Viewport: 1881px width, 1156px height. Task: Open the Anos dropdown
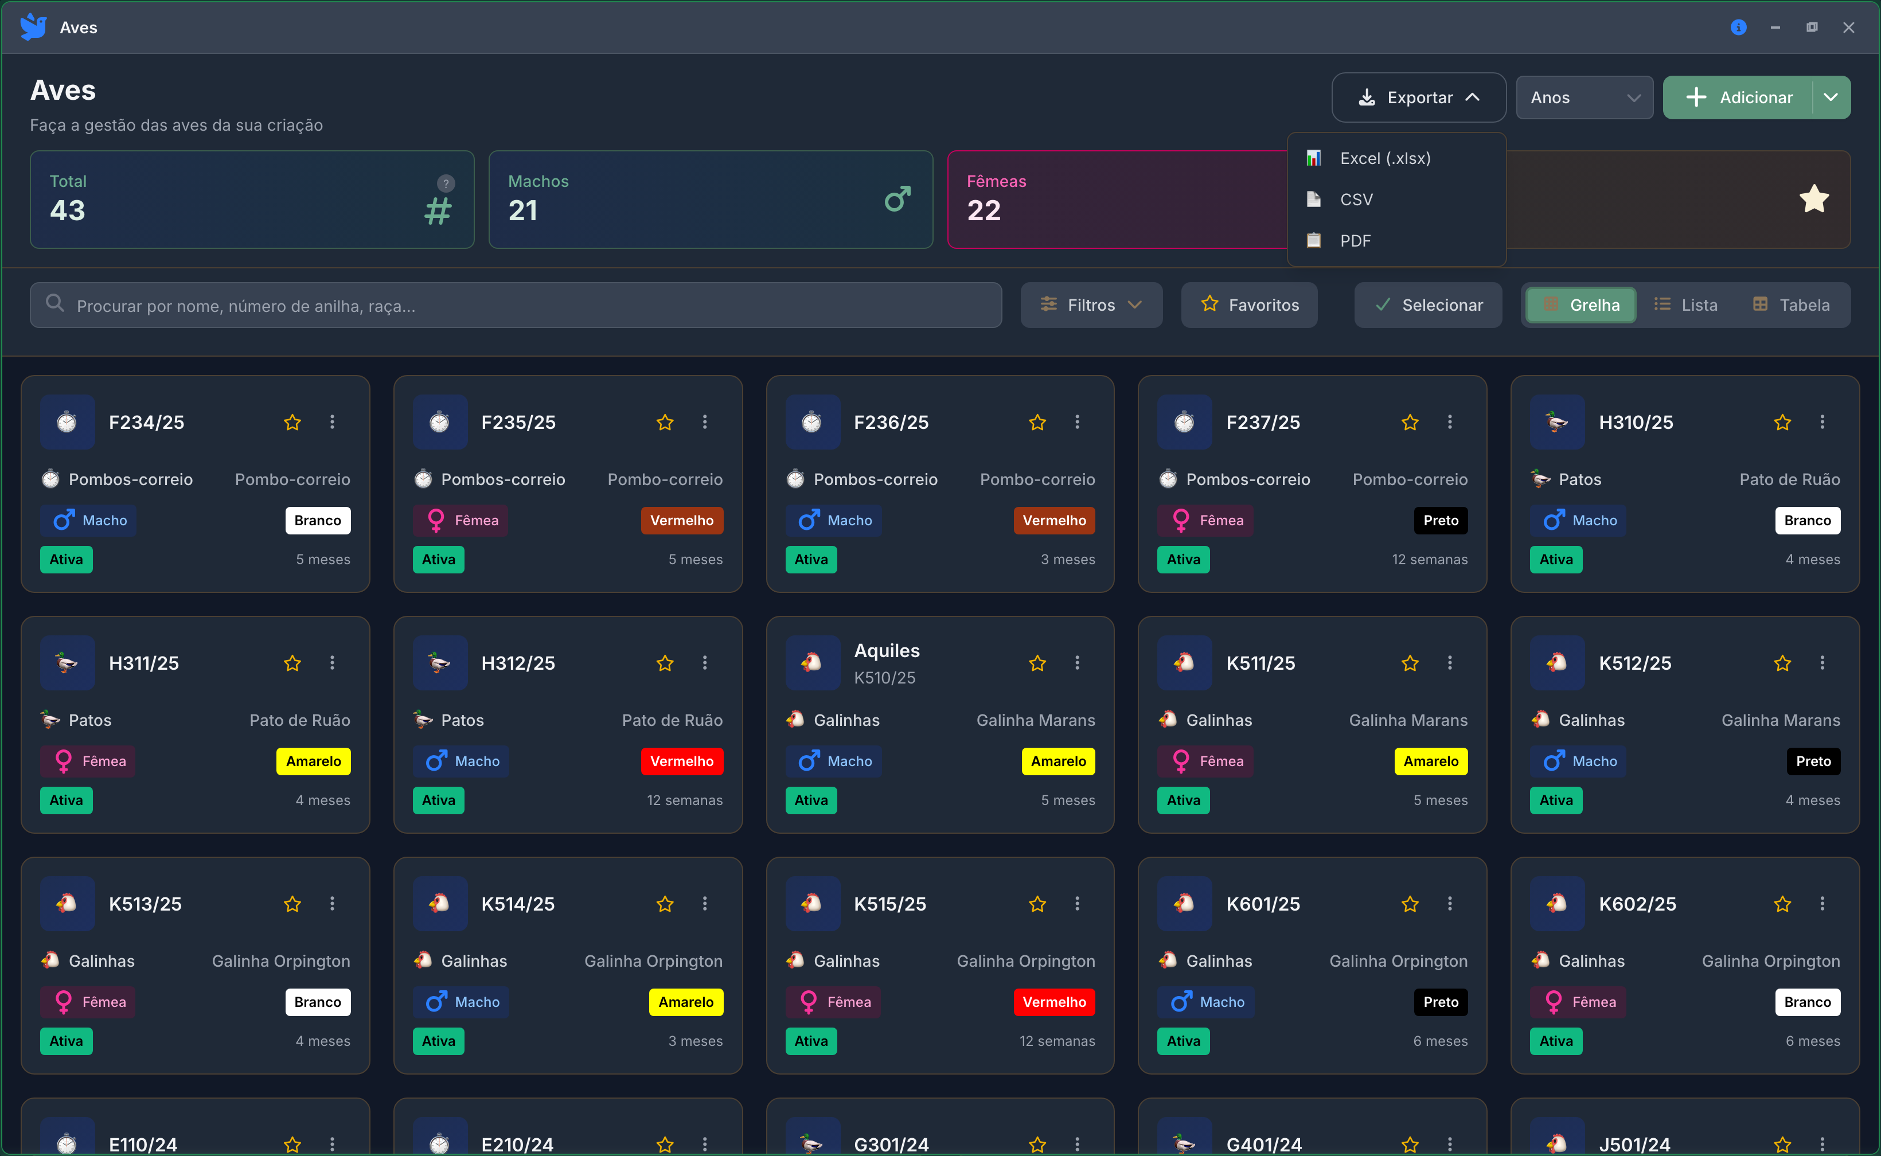click(1585, 98)
